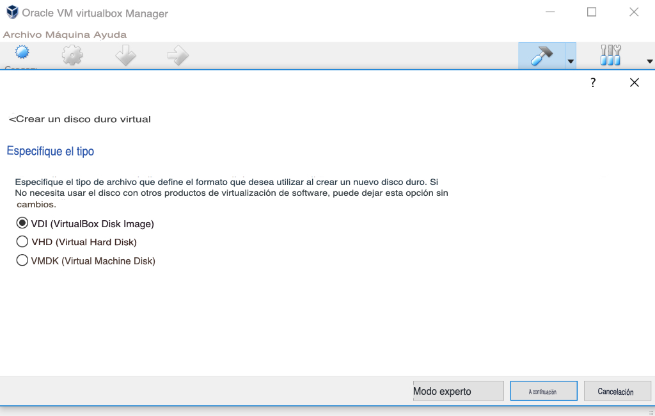Click the Cancelación button
655x416 pixels.
617,391
